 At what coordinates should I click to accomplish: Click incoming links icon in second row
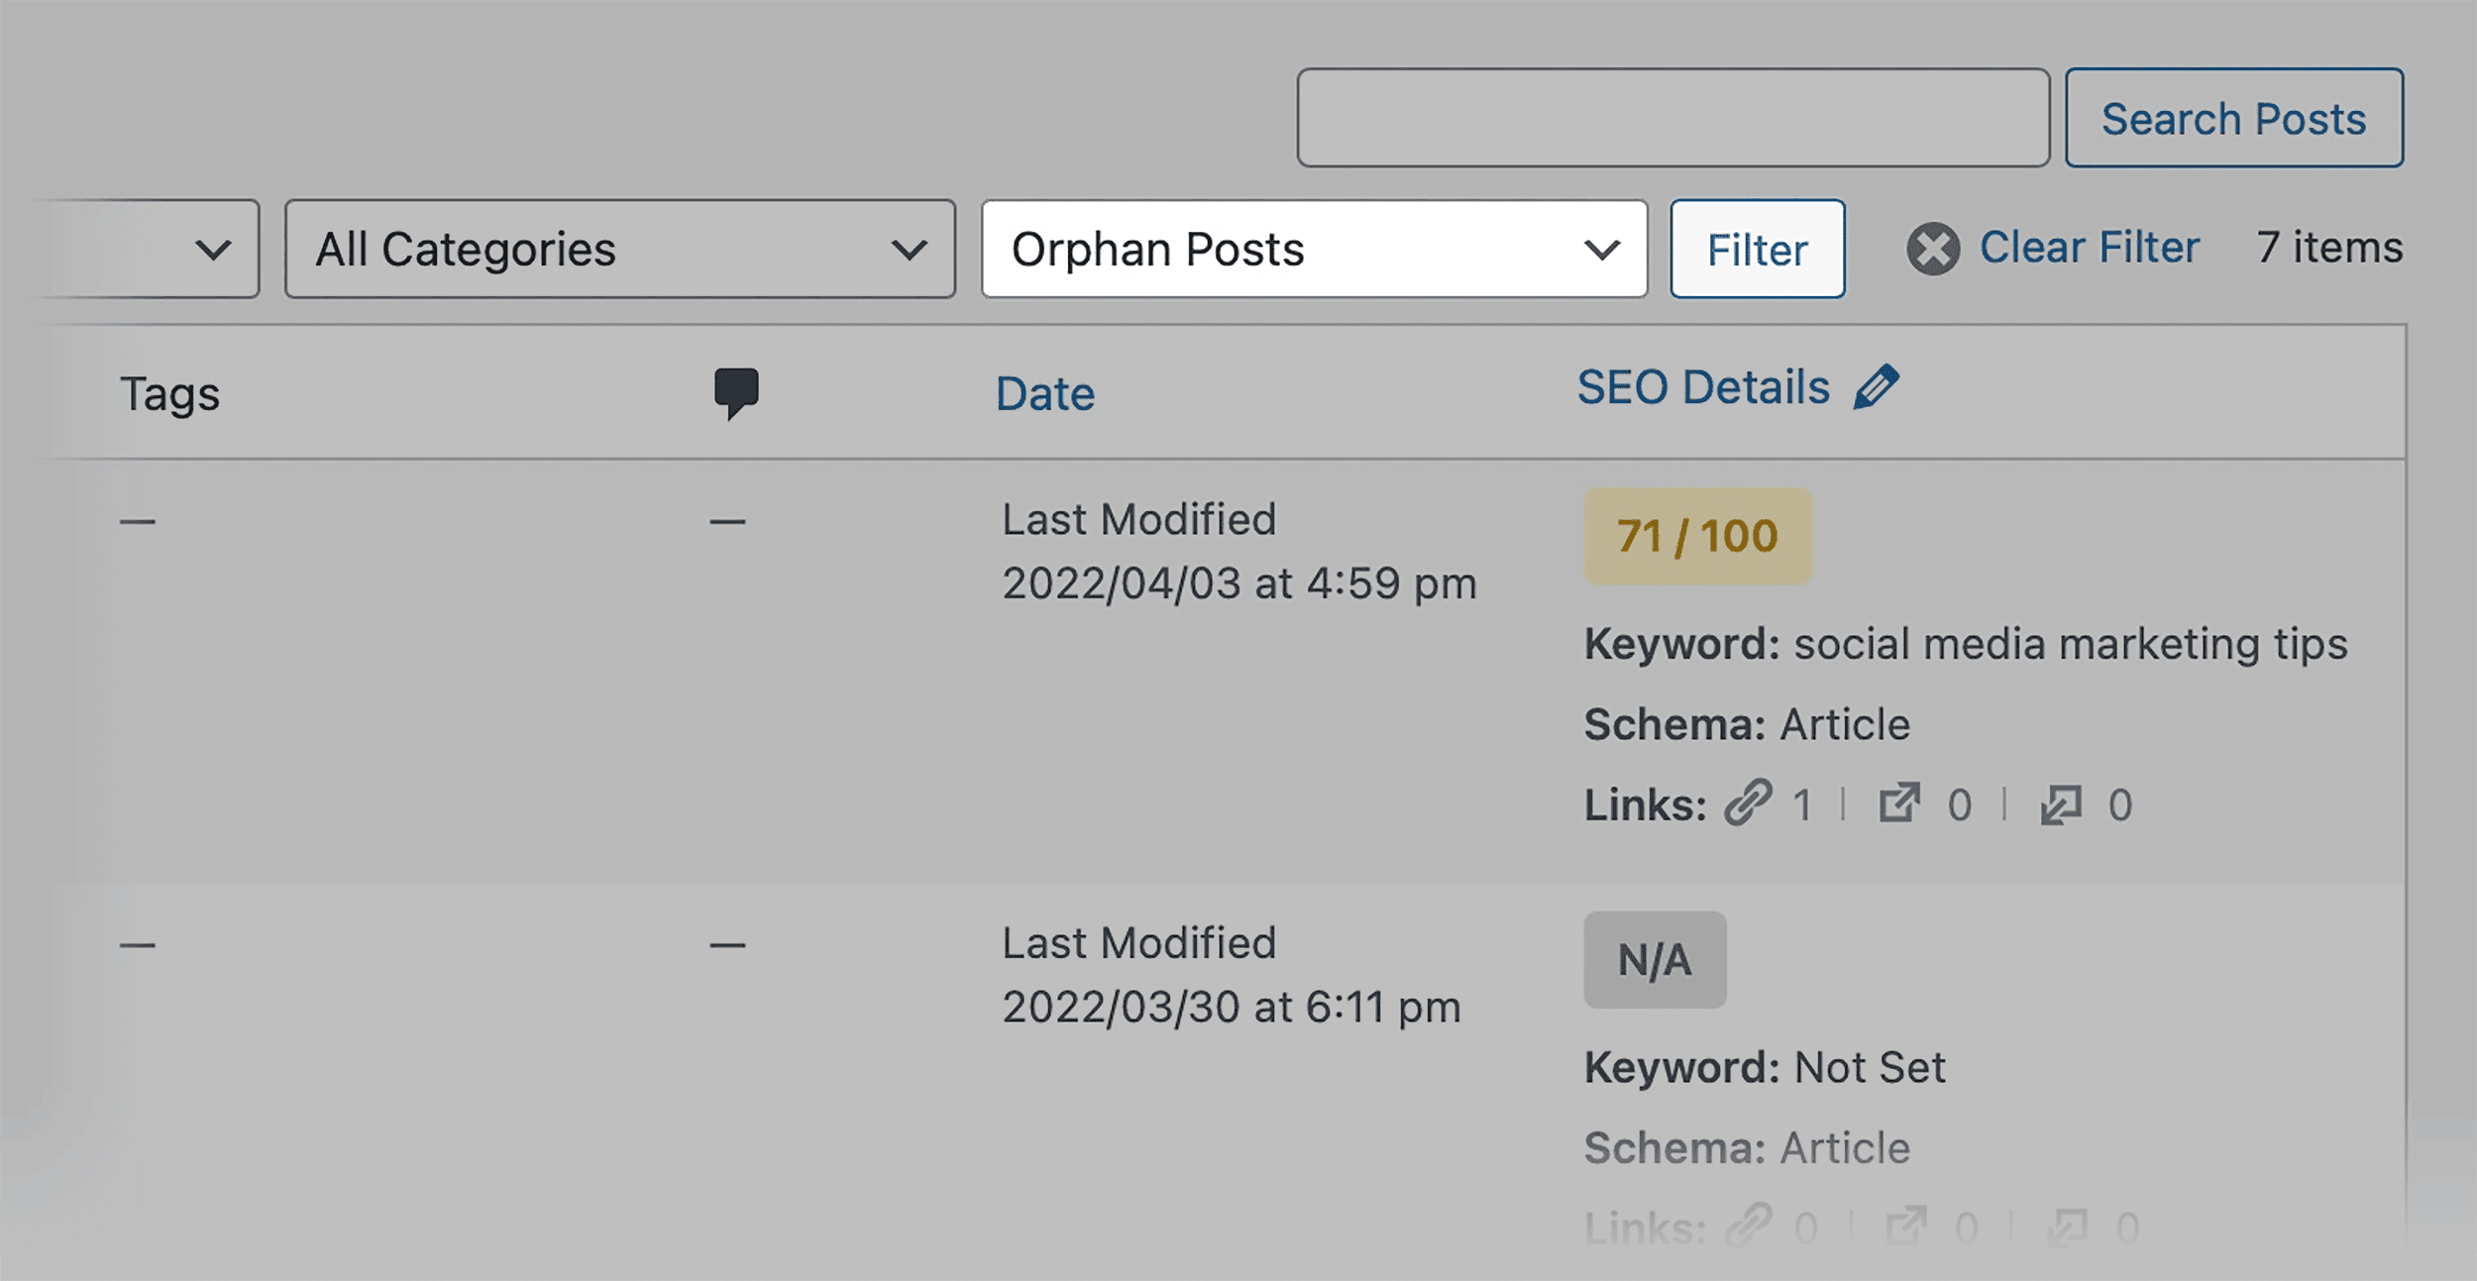tap(2068, 1228)
